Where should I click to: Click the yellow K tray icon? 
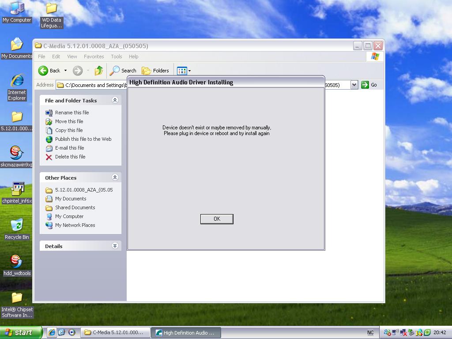pos(419,333)
